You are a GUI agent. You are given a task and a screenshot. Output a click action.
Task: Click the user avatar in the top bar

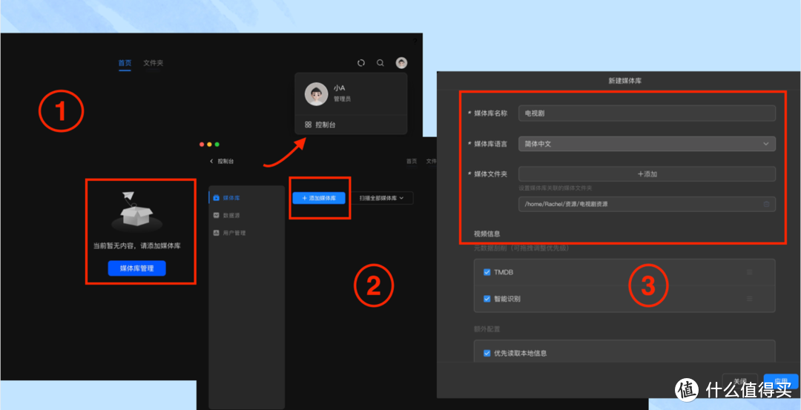[401, 63]
